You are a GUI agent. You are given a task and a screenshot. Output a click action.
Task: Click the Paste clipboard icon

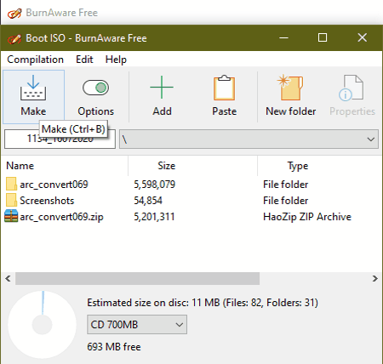224,88
